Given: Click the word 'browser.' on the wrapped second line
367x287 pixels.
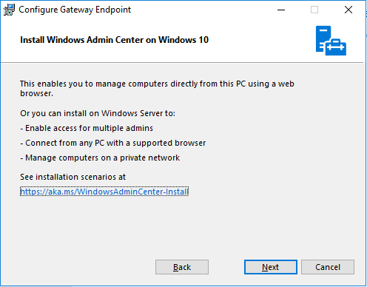Looking at the screenshot, I should [x=36, y=93].
